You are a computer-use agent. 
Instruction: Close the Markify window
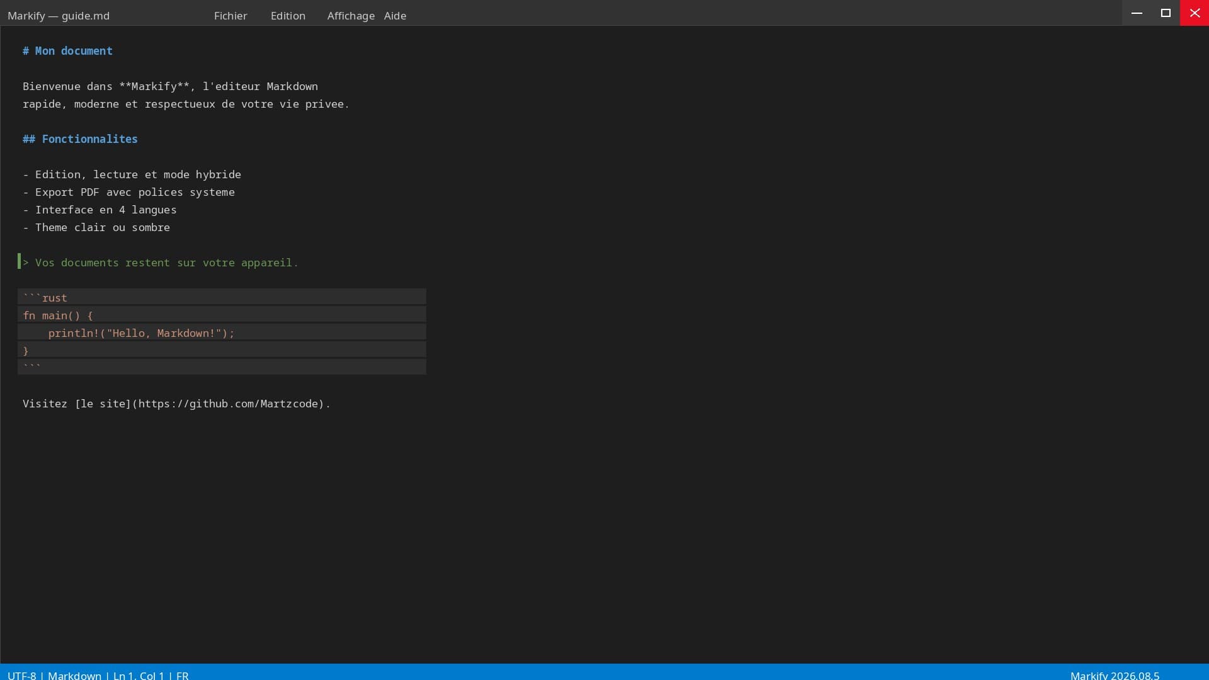[x=1195, y=13]
